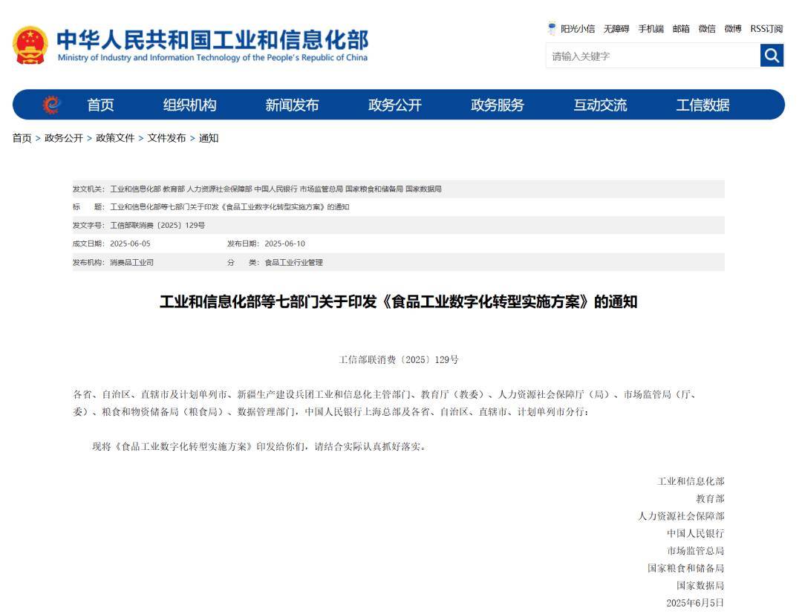Open the 互动交流 navigation menu item
Screen dimensions: 802x614
pos(599,105)
